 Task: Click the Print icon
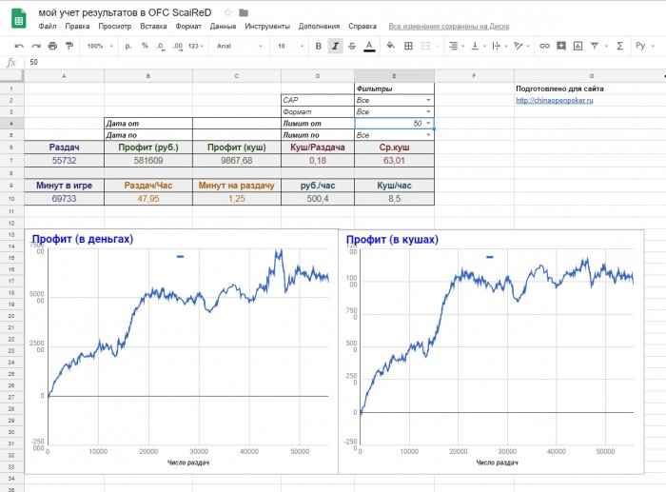click(51, 45)
